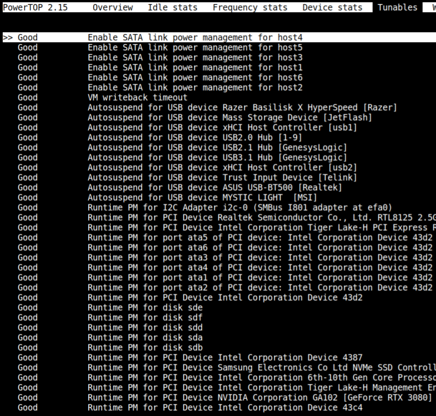436x416 pixels.
Task: Select Runtime PM for disk sda
Action: (110, 338)
